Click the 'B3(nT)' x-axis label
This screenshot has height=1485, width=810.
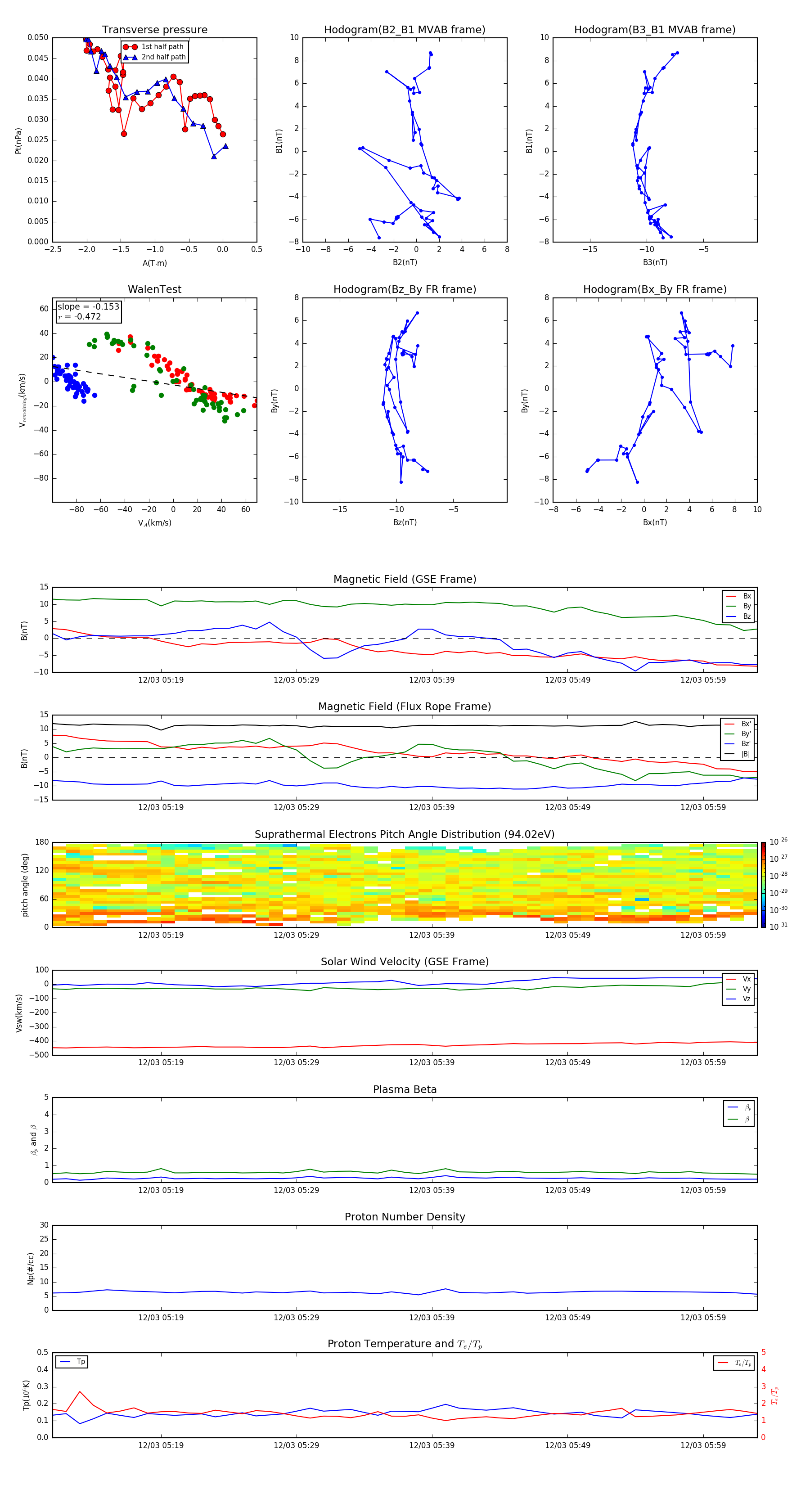tap(655, 262)
